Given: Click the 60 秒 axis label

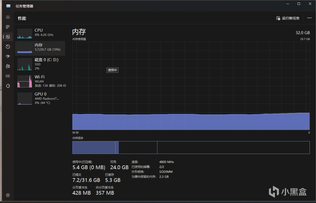Looking at the screenshot, I should point(75,133).
